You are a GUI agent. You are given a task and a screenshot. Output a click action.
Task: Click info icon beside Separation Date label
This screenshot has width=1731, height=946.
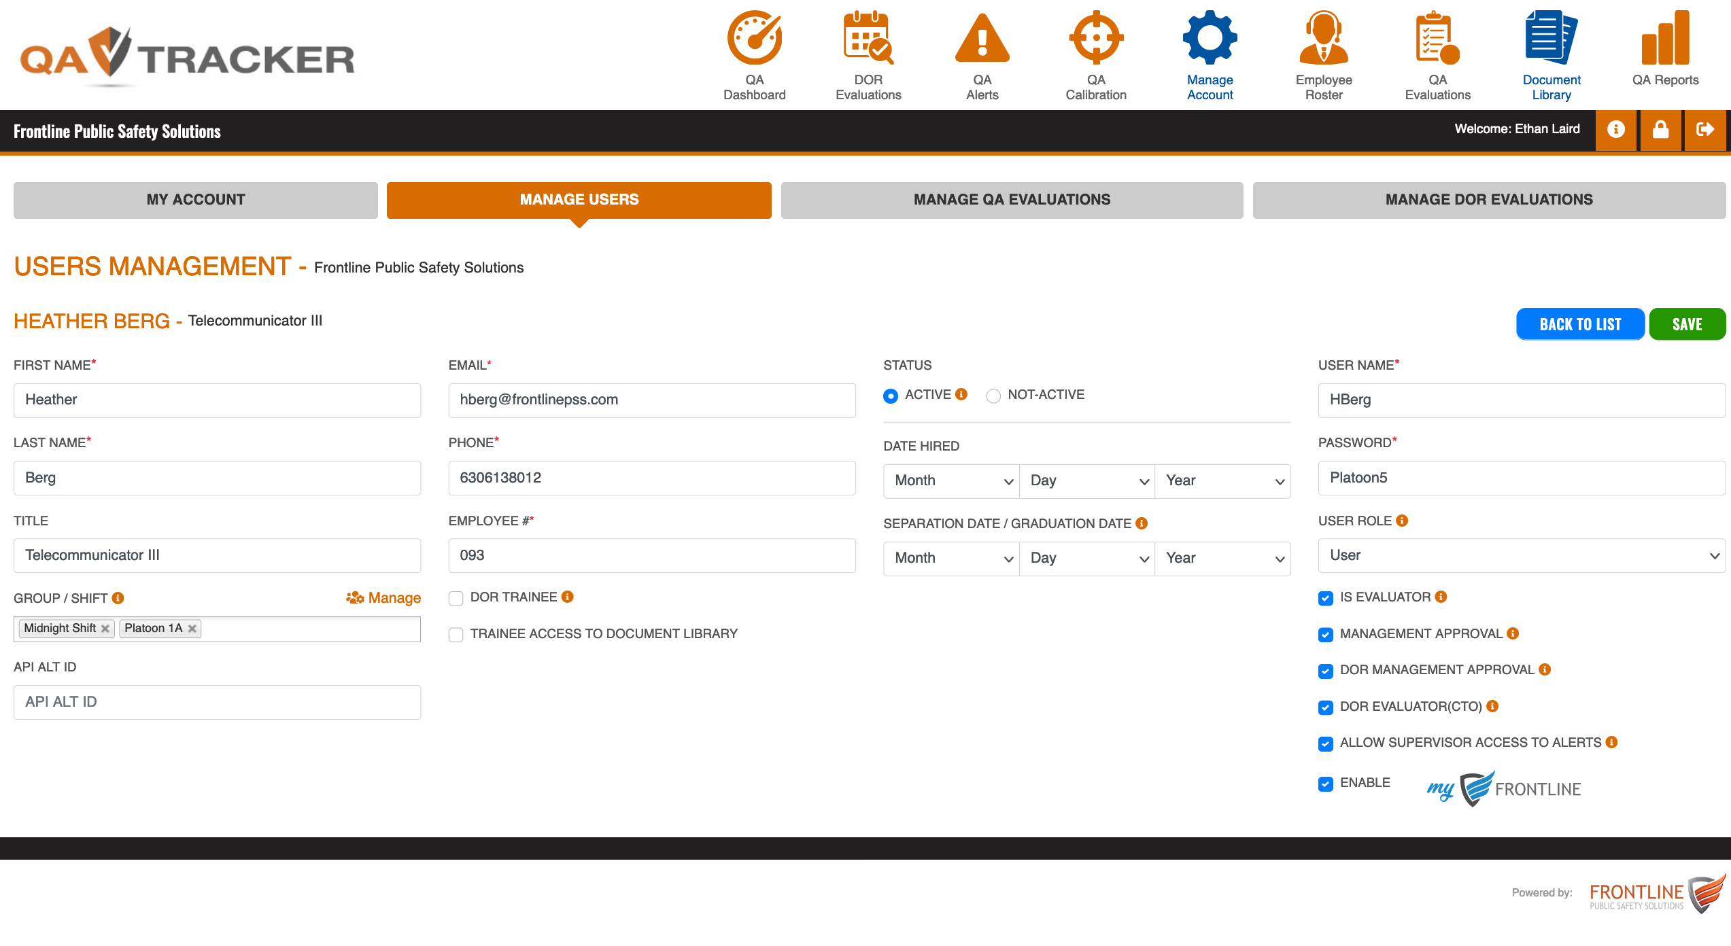pos(1142,523)
